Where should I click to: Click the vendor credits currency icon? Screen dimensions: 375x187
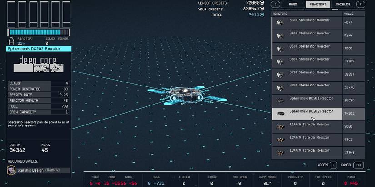coord(262,3)
